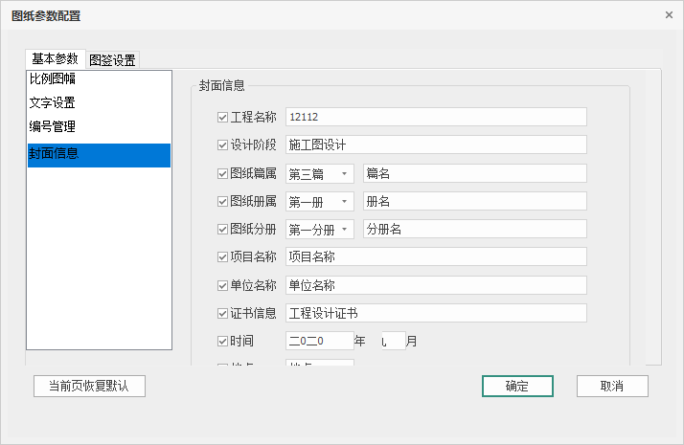Viewport: 684px width, 445px height.
Task: Uncheck the 工程名称 checkbox
Action: pos(223,118)
